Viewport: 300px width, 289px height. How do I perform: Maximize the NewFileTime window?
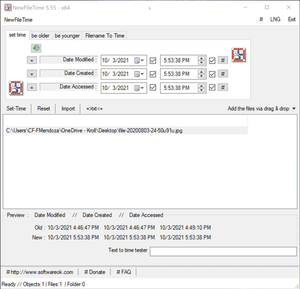click(267, 7)
